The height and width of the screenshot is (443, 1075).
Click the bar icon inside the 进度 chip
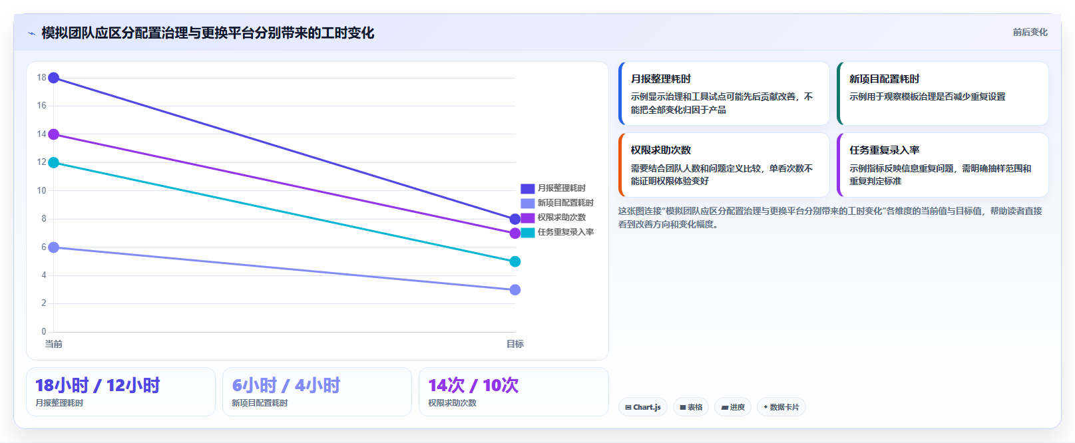click(725, 407)
